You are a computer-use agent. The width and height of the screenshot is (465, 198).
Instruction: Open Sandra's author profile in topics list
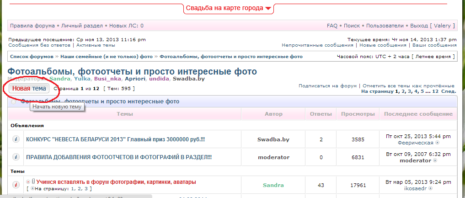[273, 185]
